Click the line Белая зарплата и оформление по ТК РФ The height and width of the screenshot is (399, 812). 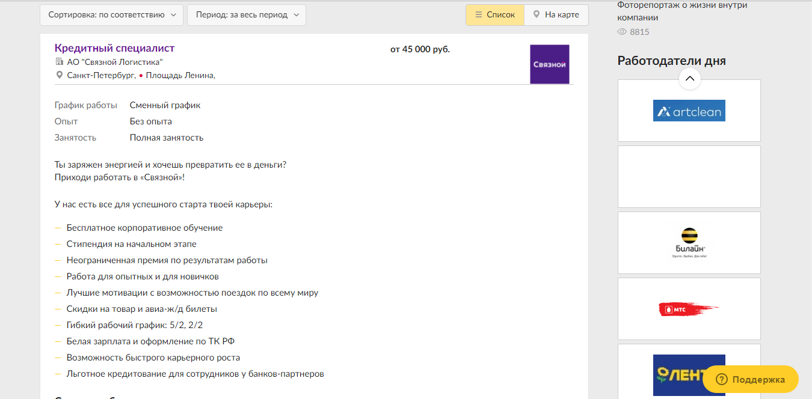click(150, 341)
